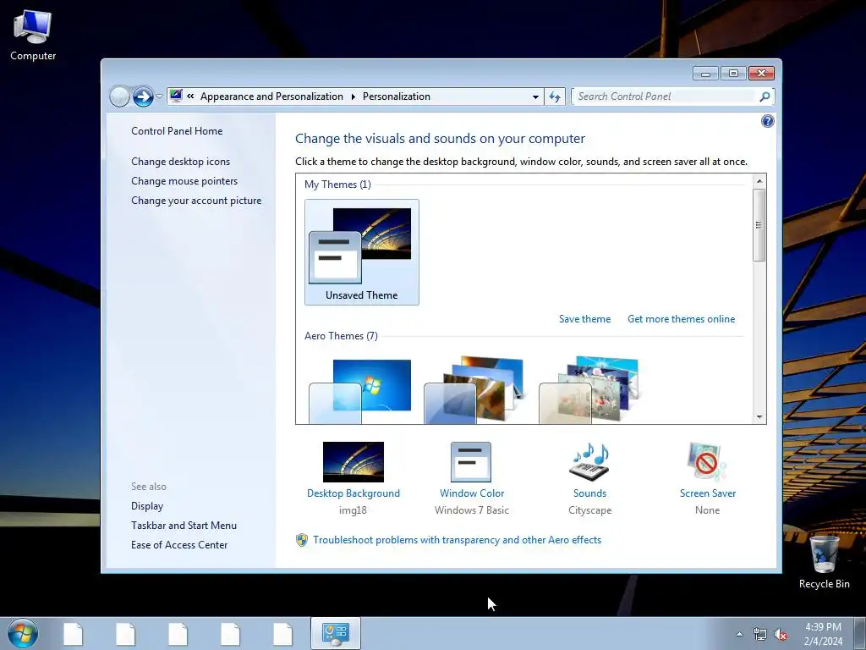Click the Control Panel taskbar button

(x=335, y=633)
